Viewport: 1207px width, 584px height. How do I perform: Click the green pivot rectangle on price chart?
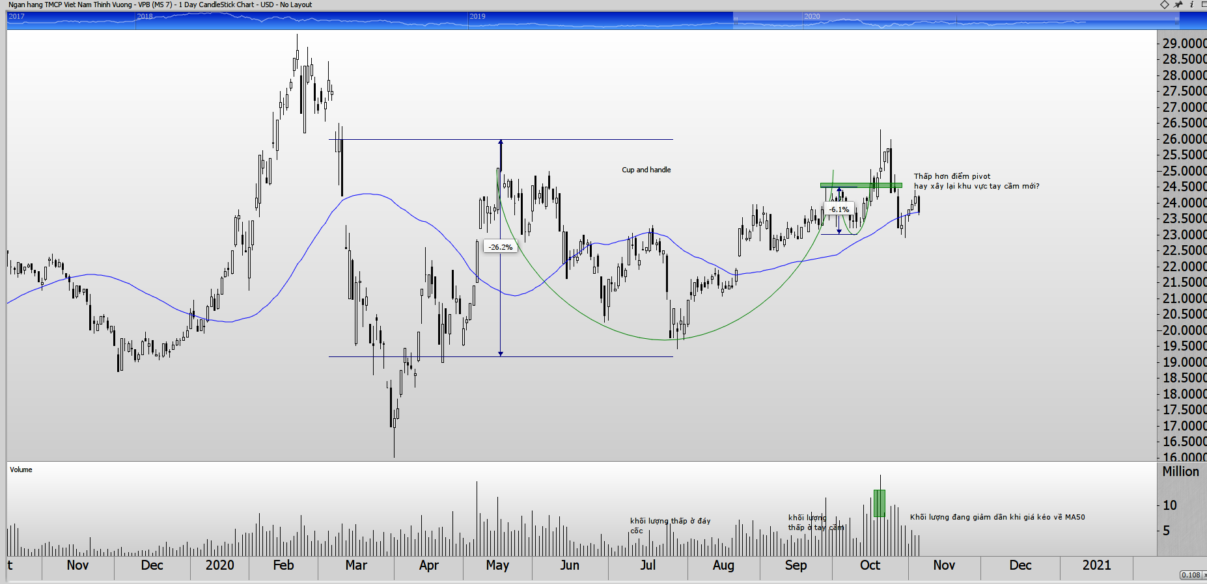click(861, 185)
